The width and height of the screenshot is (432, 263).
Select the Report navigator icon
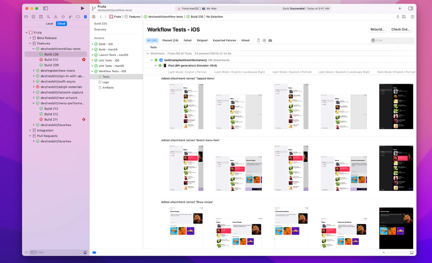coord(85,17)
